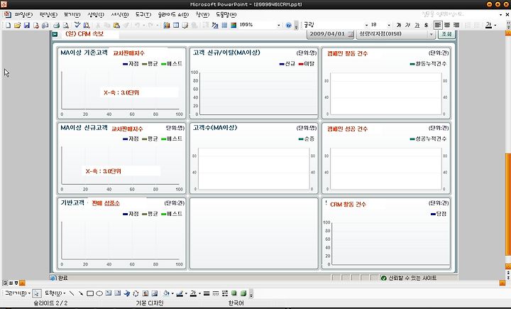Viewport: 511px width, 309px height.
Task: Align text right
Action: coord(456,25)
